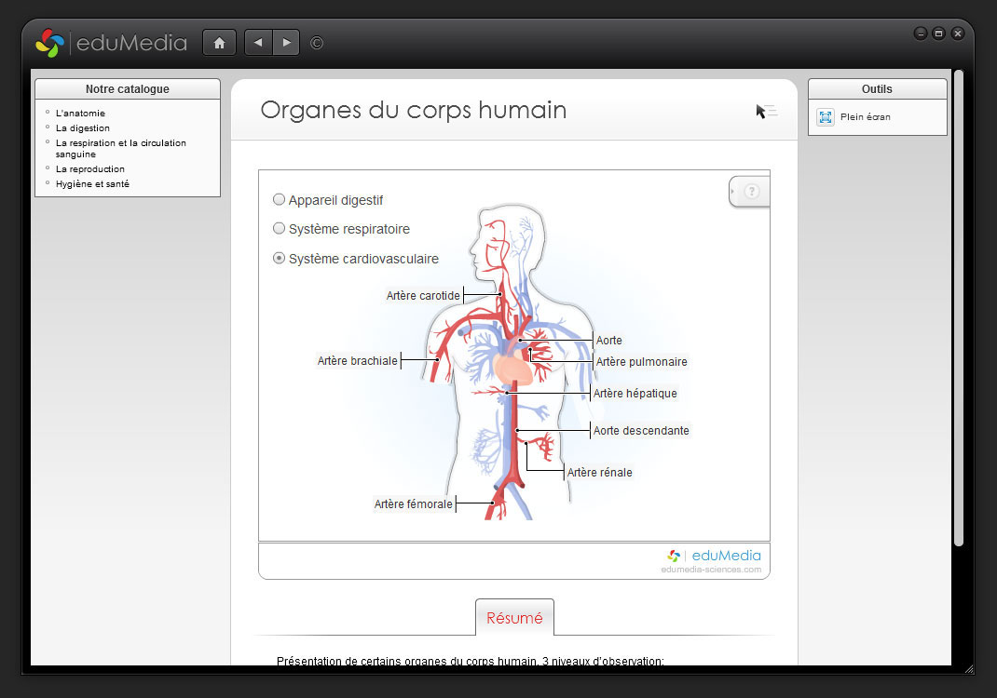Open Hygiène et santé in catalogue
997x698 pixels.
[x=92, y=184]
